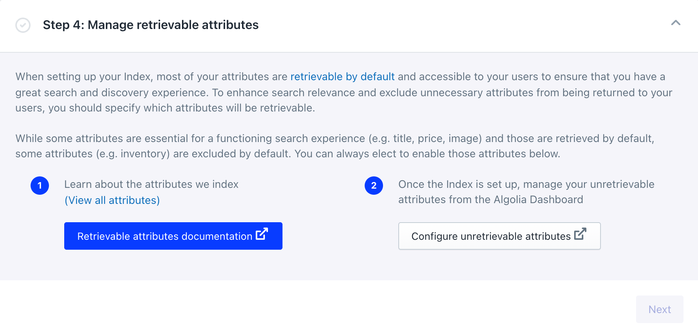Click the Learn about the attributes we index text
This screenshot has height=336, width=698.
coord(151,184)
